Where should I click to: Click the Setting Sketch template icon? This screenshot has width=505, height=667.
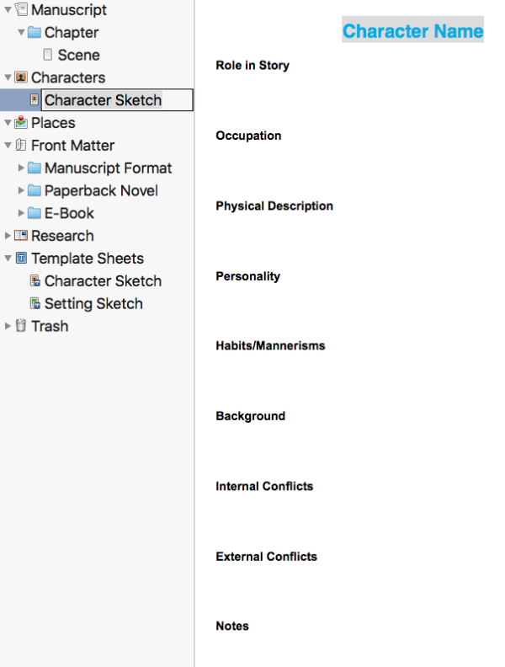[x=35, y=304]
